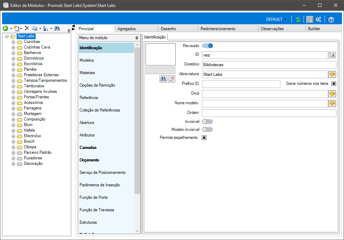Screen dimensions: 344x240
Task: Click the green refresh arrows icon
Action: (298, 19)
